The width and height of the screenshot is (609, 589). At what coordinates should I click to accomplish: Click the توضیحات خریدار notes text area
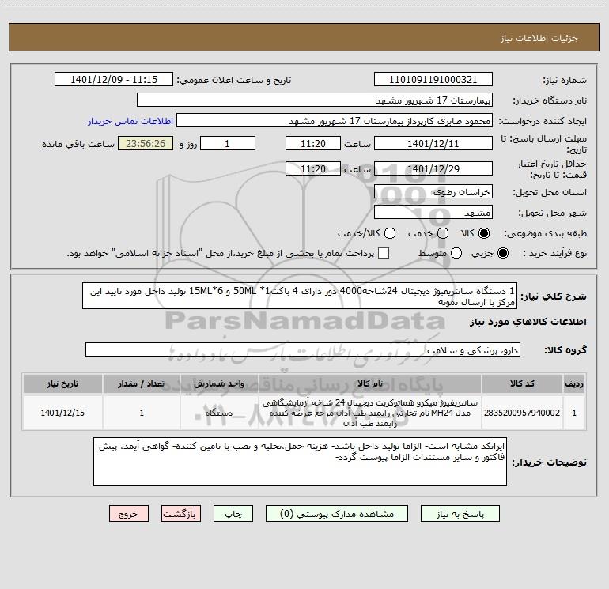[300, 462]
